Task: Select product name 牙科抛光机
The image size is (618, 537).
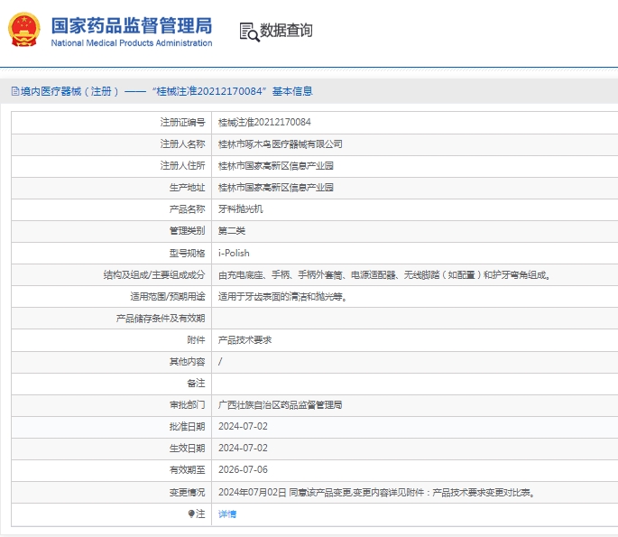Action: [240, 209]
